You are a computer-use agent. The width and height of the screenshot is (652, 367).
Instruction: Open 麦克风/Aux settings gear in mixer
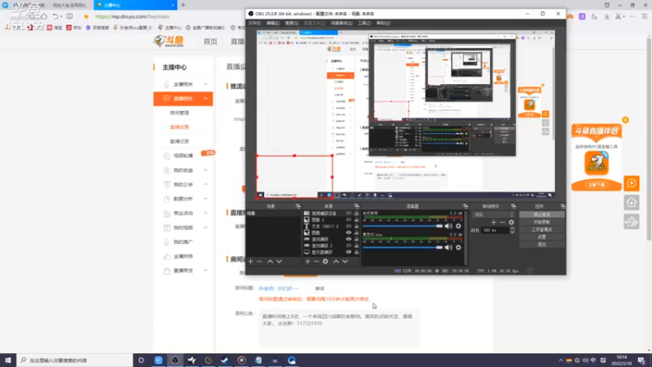tap(458, 247)
